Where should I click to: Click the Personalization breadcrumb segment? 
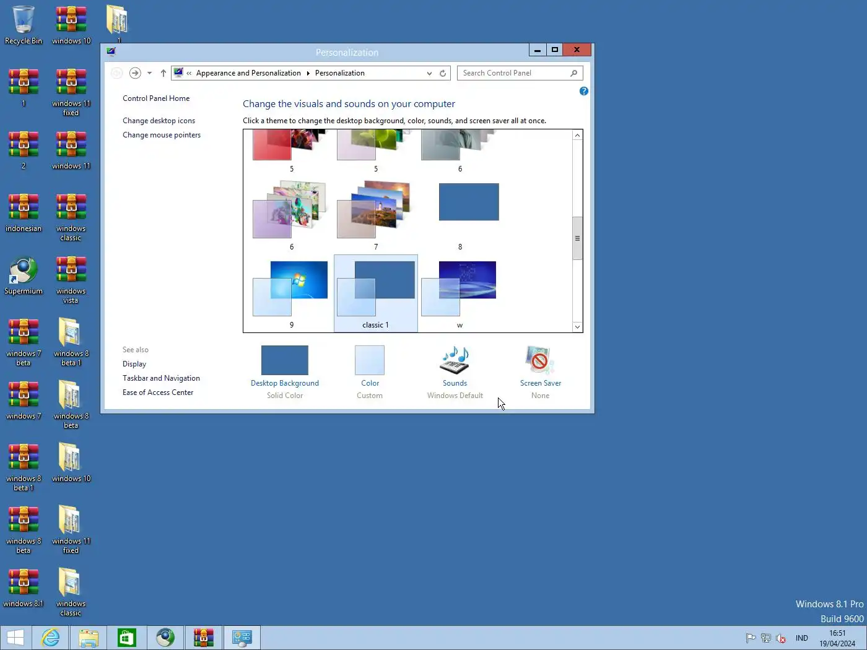click(340, 73)
